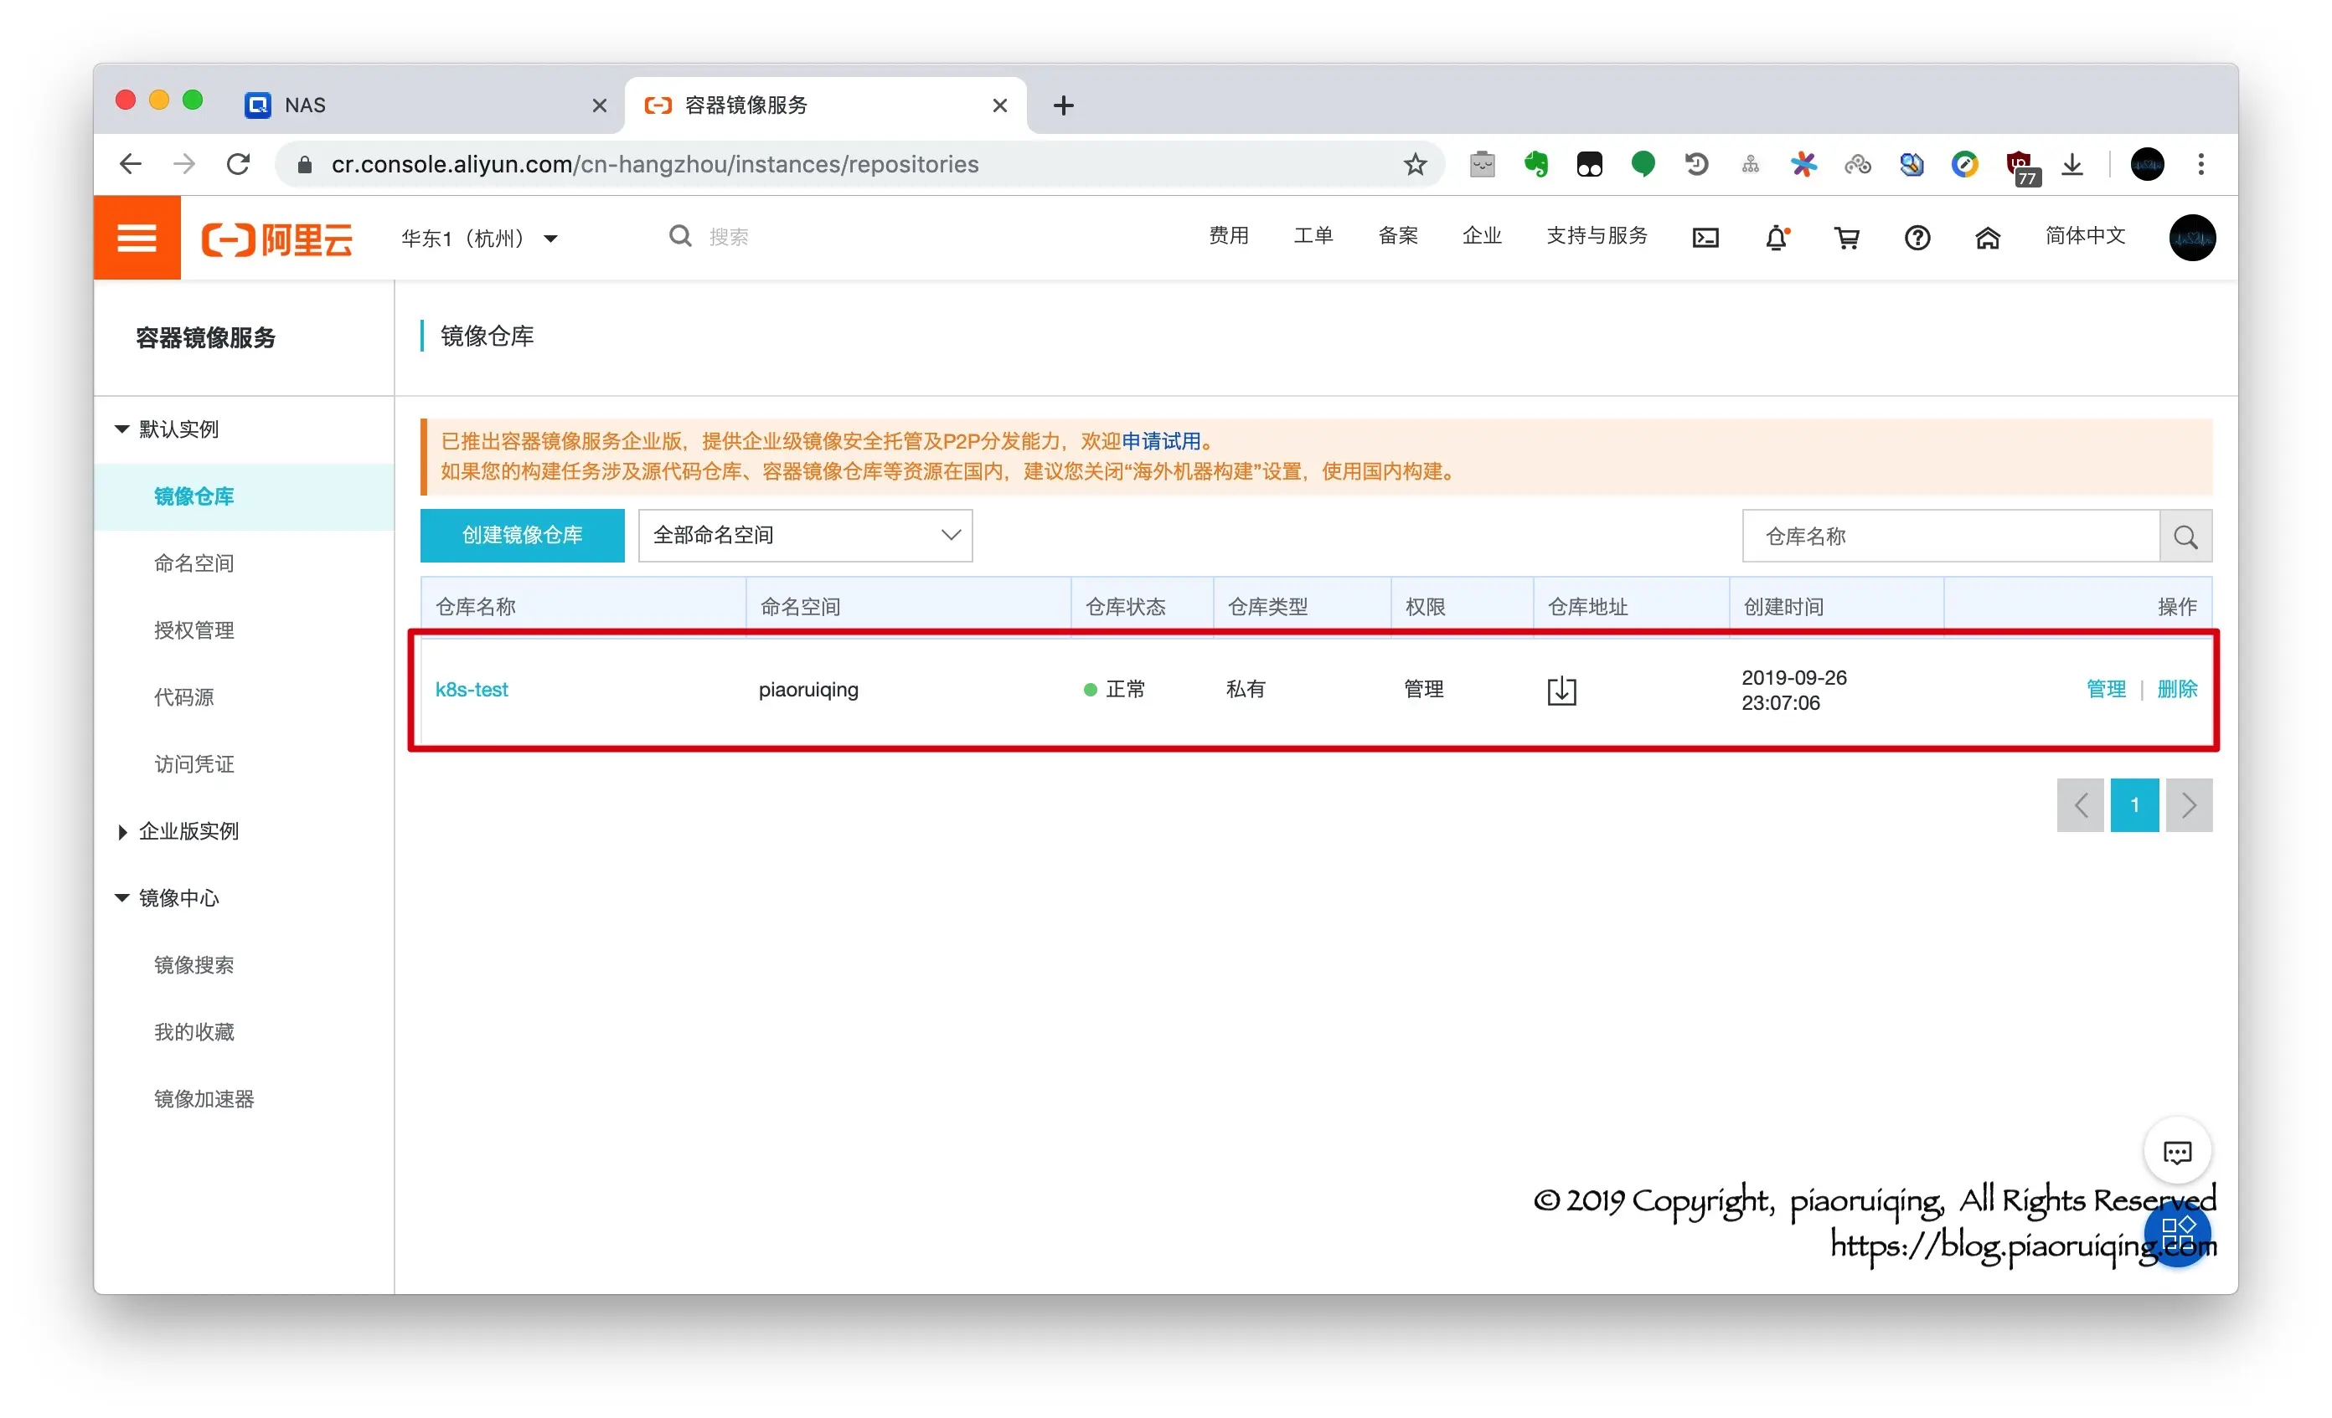Click the home icon in header

[x=1987, y=238]
